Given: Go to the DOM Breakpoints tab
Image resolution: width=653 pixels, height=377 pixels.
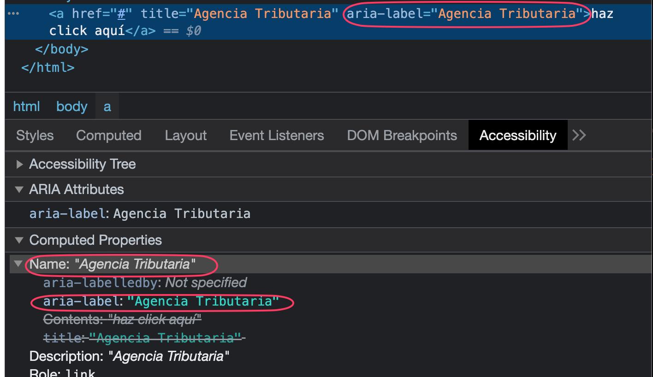Looking at the screenshot, I should 402,135.
